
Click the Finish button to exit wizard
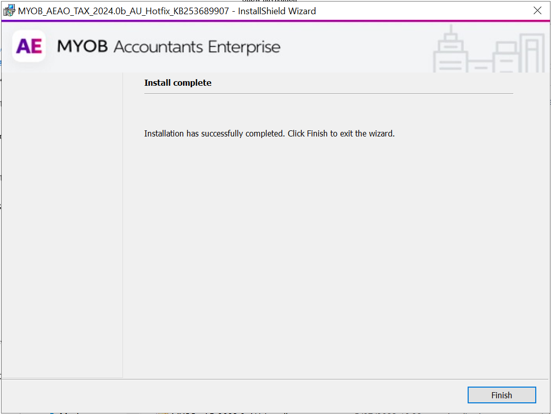point(502,395)
